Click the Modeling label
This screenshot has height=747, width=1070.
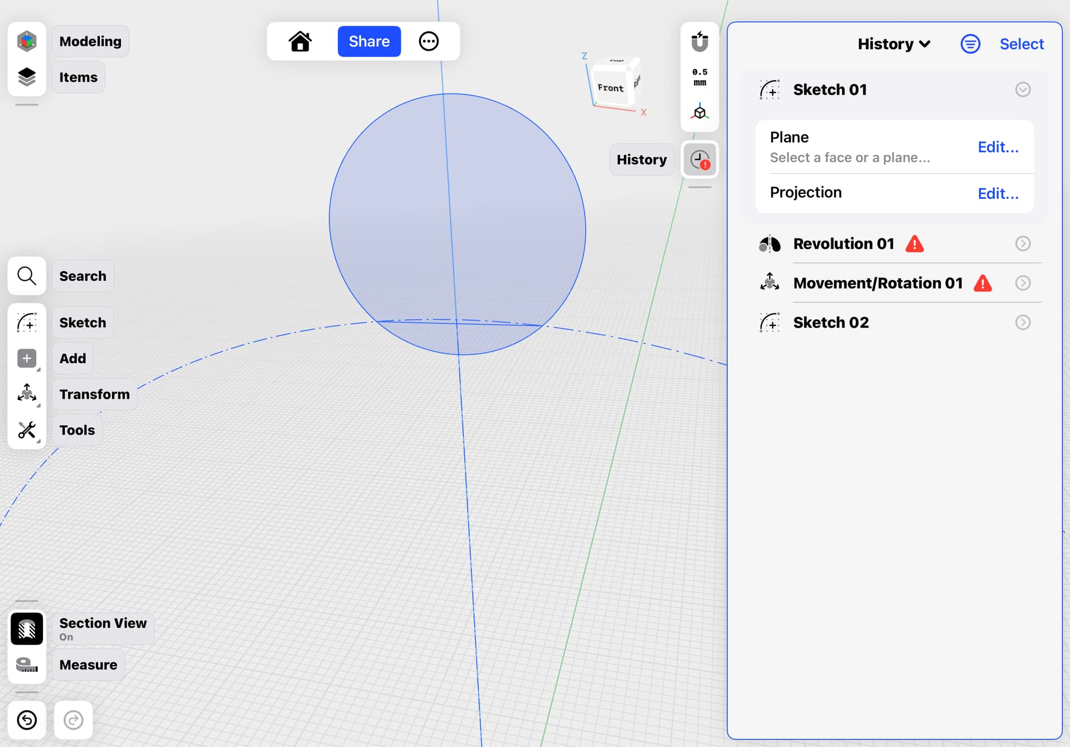click(x=90, y=41)
